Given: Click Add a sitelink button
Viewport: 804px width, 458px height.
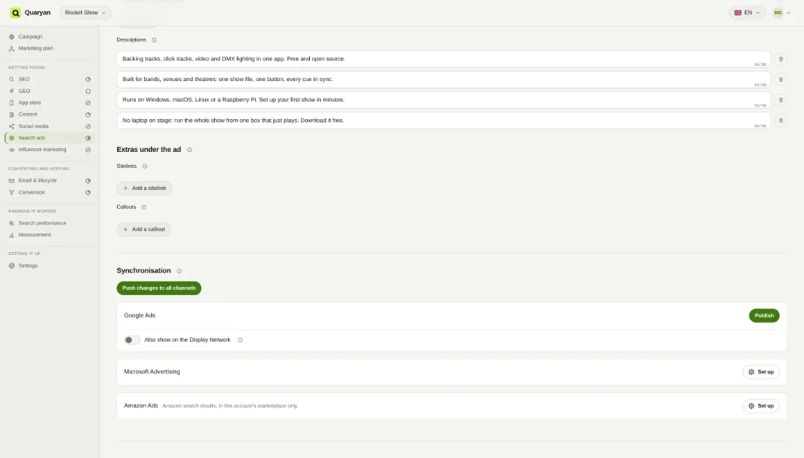Looking at the screenshot, I should [x=144, y=188].
